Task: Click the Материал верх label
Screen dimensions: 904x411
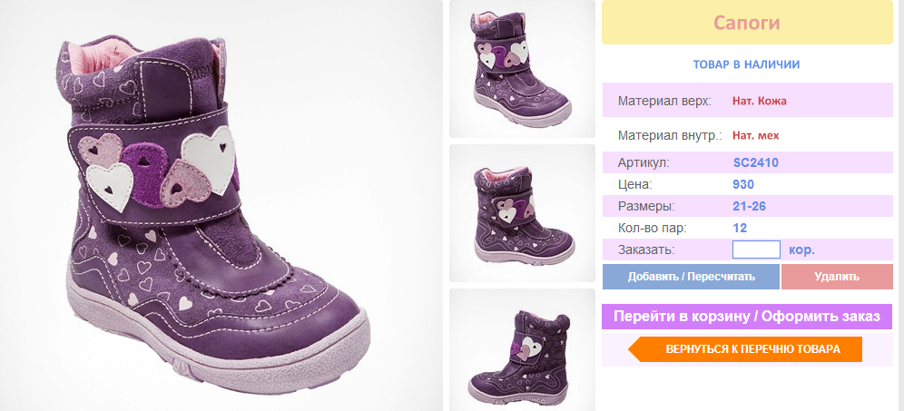Action: pyautogui.click(x=664, y=101)
